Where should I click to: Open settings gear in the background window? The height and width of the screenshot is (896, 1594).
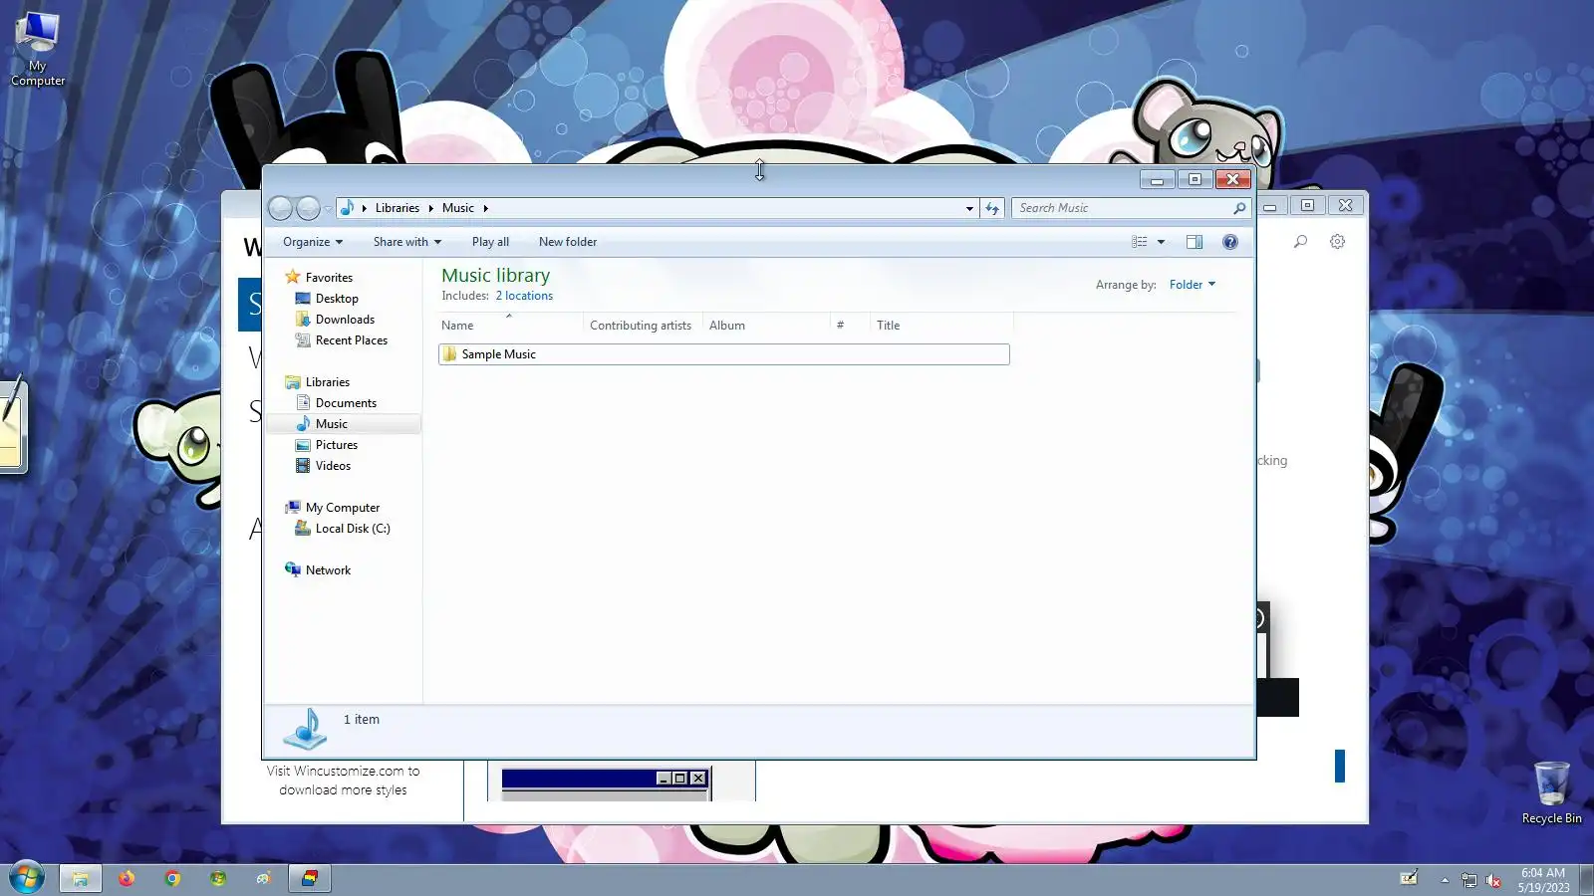[1338, 242]
